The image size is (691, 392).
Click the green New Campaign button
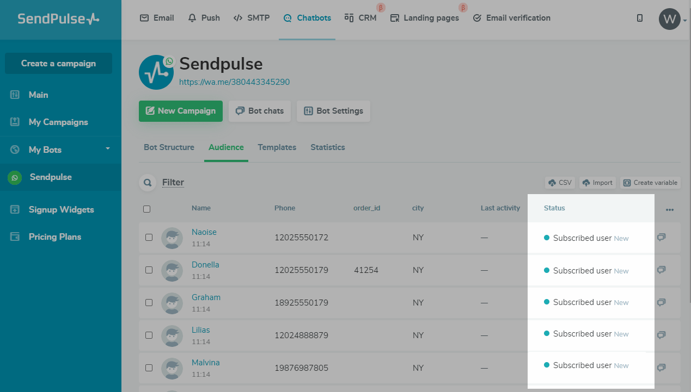click(x=181, y=111)
